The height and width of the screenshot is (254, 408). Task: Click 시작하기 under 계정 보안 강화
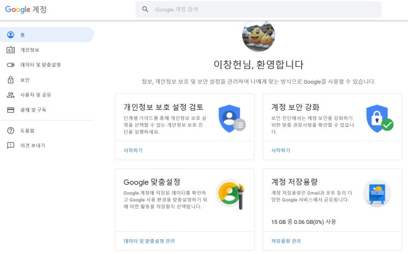pyautogui.click(x=281, y=150)
